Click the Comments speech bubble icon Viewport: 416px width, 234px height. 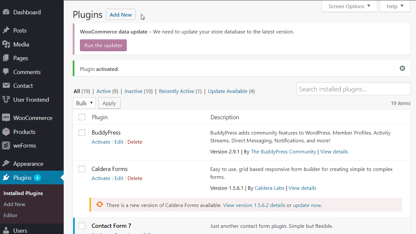tap(6, 72)
